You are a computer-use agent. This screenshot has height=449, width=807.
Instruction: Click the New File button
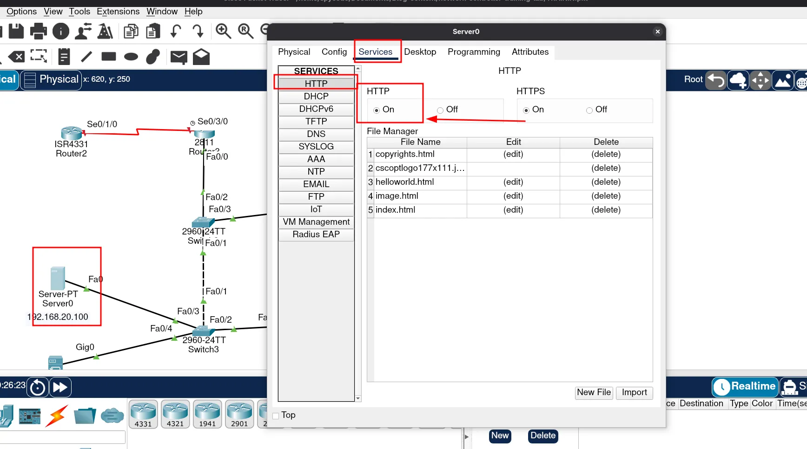pos(594,392)
